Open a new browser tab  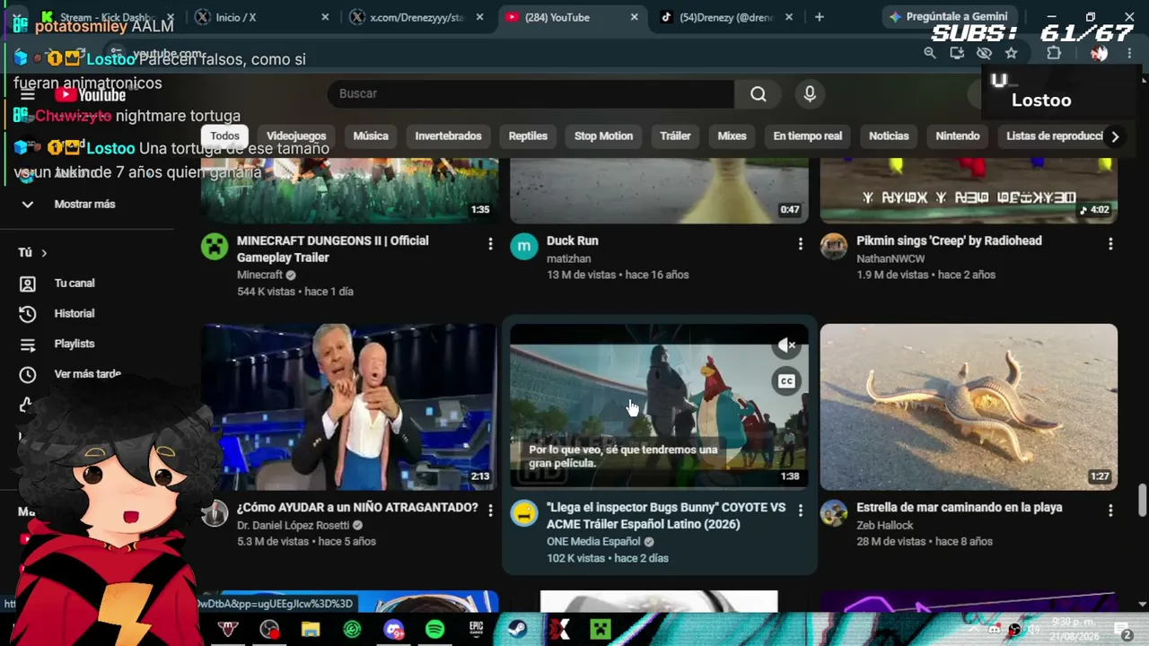pos(819,17)
